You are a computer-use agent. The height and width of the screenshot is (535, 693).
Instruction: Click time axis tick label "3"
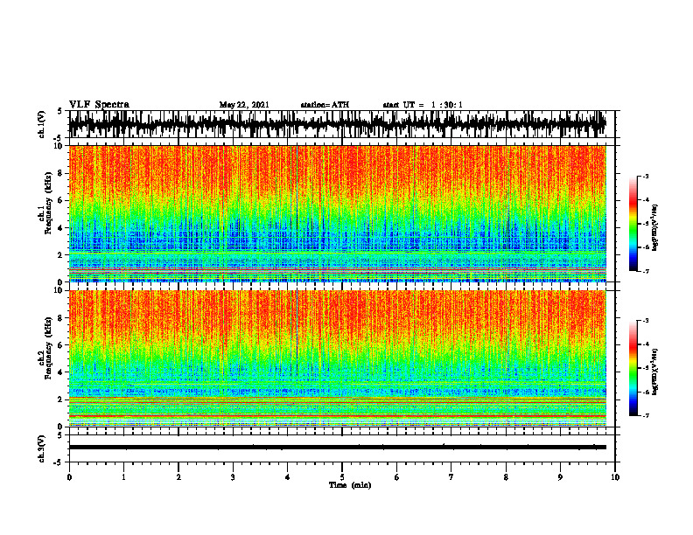pyautogui.click(x=233, y=477)
